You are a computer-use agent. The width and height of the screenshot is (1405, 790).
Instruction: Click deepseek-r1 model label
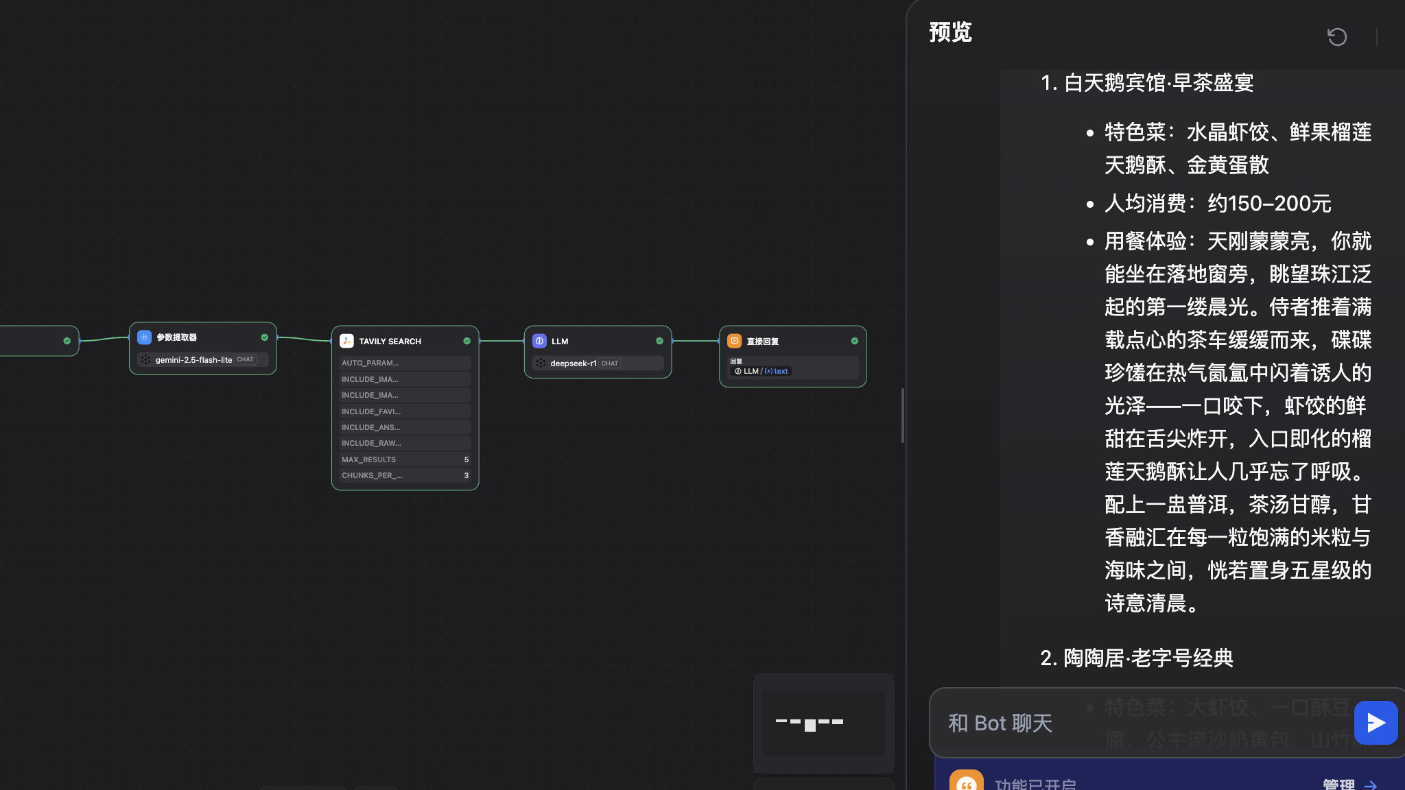[x=574, y=363]
